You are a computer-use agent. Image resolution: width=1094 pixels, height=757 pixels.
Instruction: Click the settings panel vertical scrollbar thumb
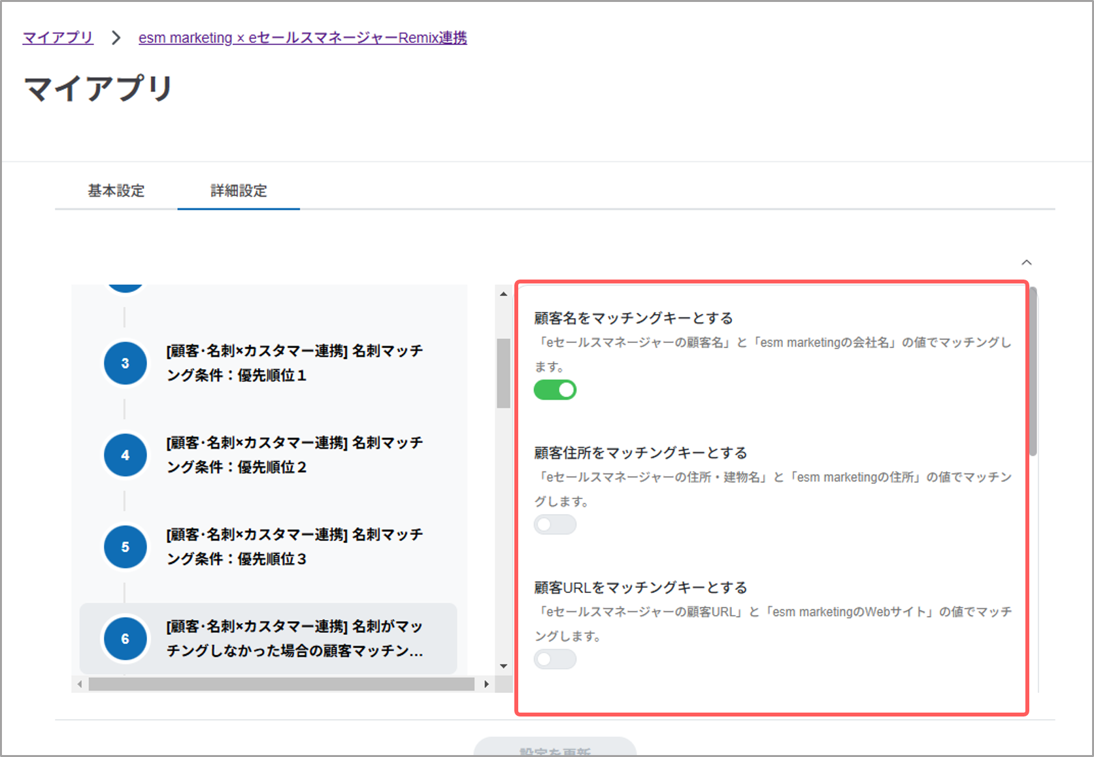click(1033, 372)
